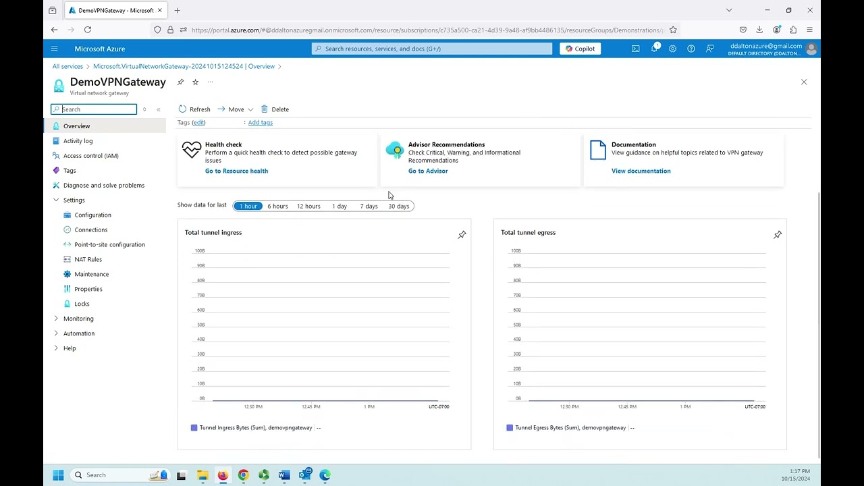Open Diagnose and solve problems

tap(105, 186)
